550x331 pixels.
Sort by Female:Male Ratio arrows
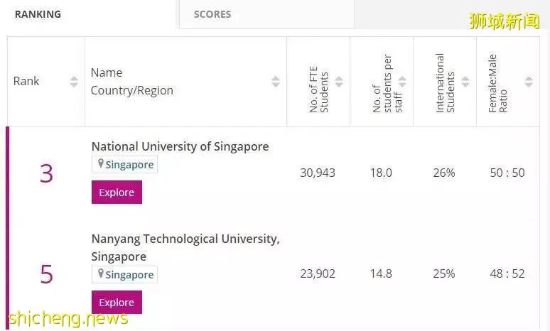[529, 82]
